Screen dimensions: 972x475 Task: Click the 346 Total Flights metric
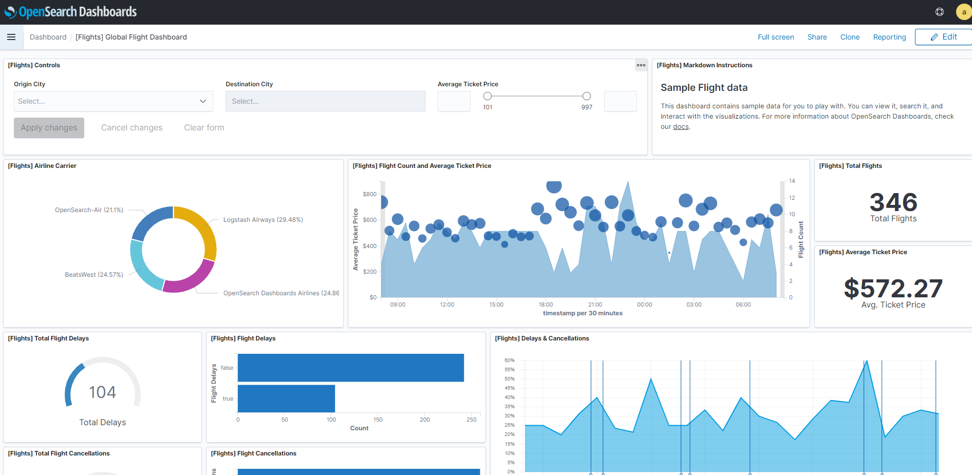click(893, 202)
